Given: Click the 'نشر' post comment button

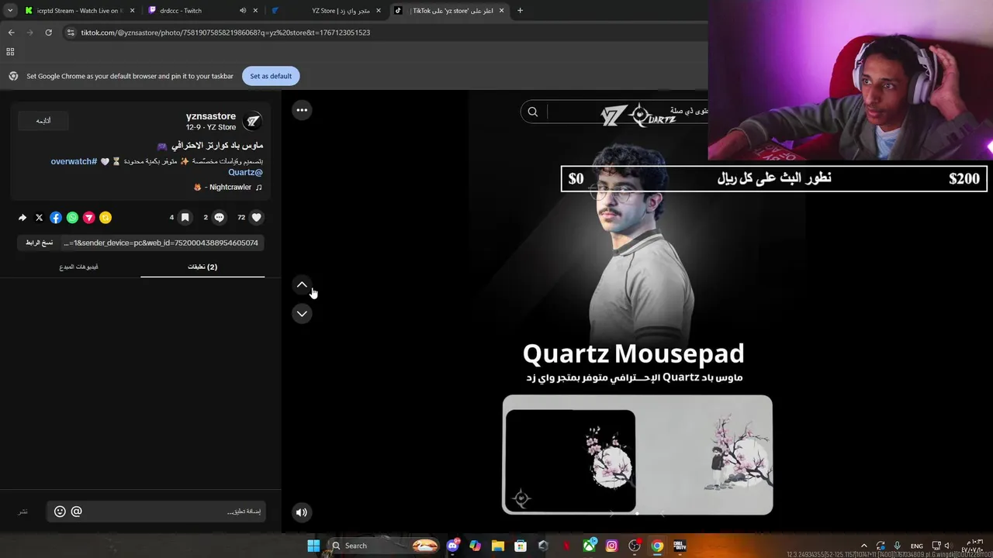Looking at the screenshot, I should point(23,511).
